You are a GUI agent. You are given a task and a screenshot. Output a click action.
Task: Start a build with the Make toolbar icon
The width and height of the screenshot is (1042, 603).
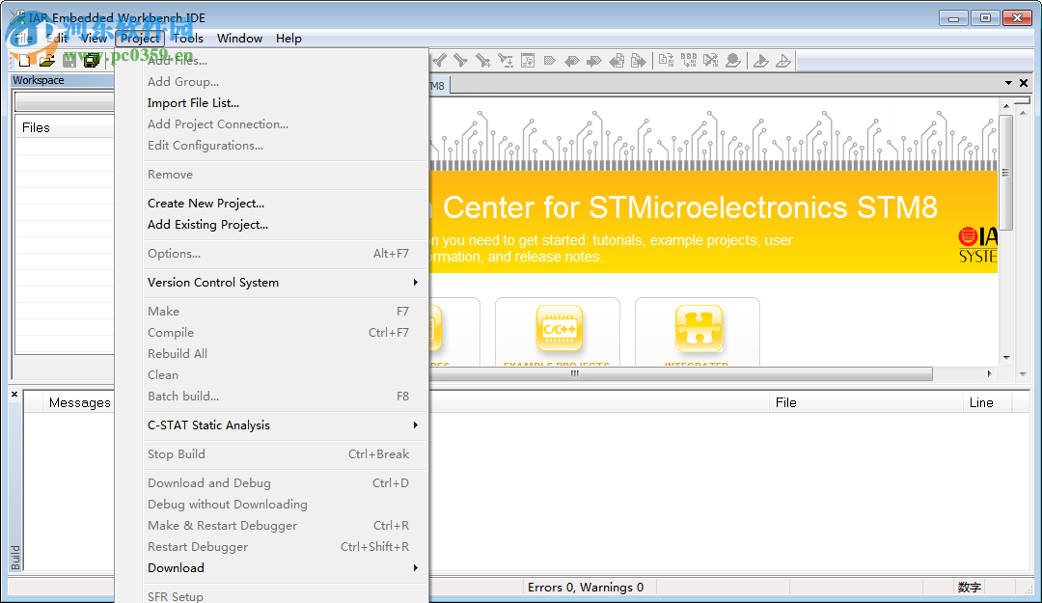tap(689, 60)
